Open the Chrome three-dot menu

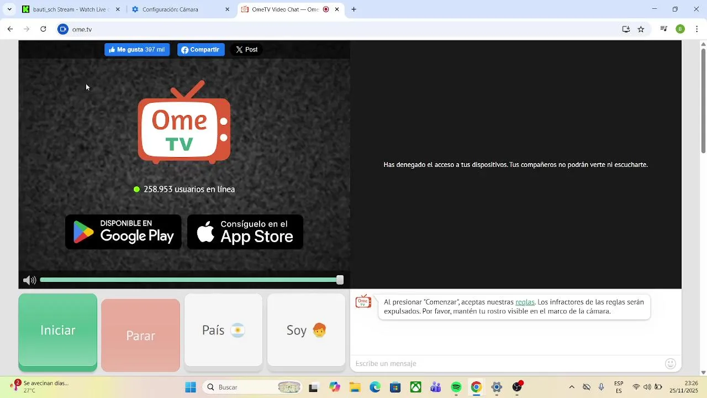(x=697, y=29)
